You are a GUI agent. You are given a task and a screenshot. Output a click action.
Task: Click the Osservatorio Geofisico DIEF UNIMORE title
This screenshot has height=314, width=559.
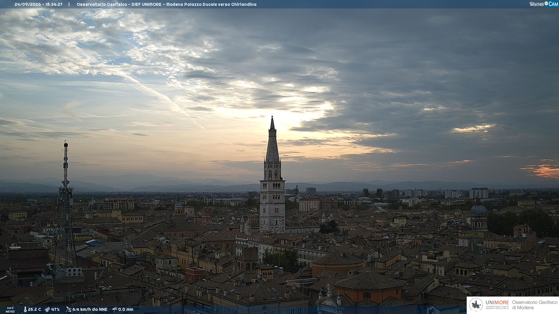[120, 4]
